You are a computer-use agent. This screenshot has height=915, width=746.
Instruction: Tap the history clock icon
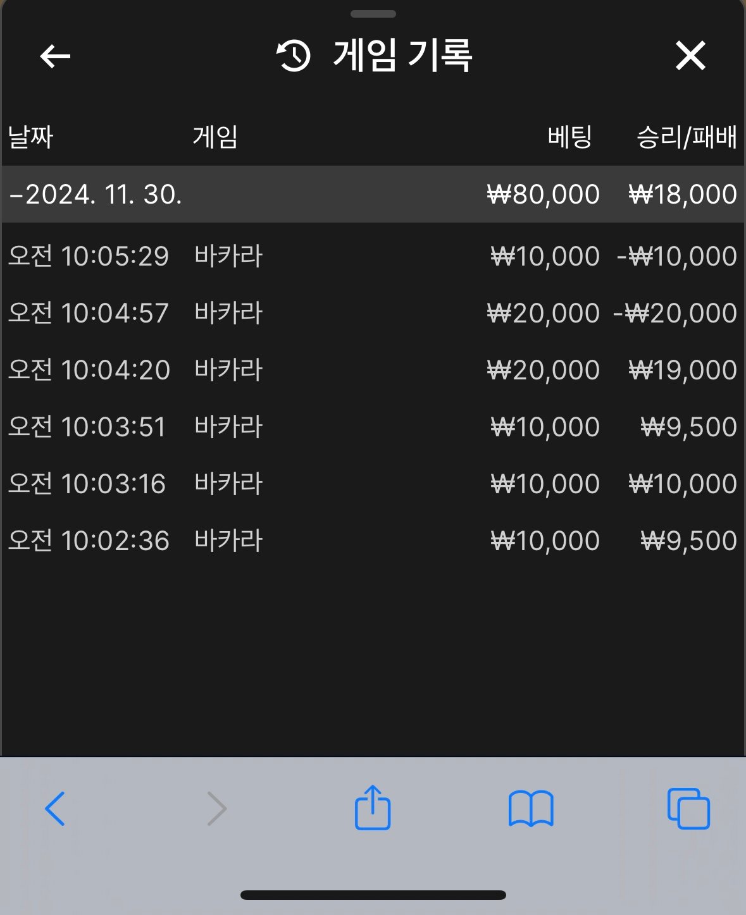click(x=294, y=56)
